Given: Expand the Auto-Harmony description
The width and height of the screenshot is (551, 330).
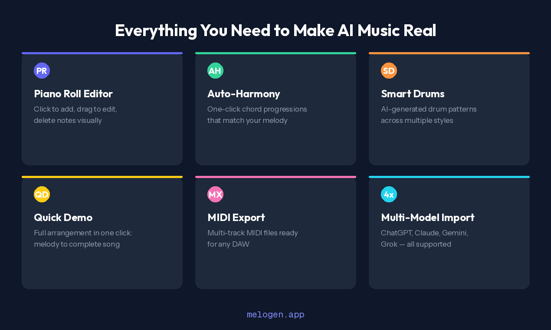Looking at the screenshot, I should coord(257,115).
